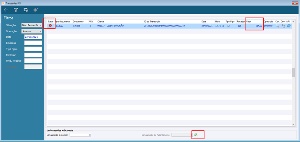300x142 pixels.
Task: Select the transaction ID ending 0214
Action: 164,26
